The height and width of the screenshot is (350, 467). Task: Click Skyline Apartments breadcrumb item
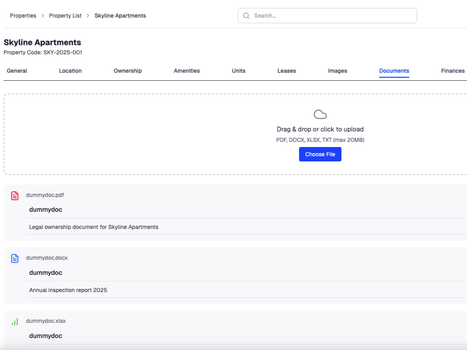click(x=120, y=15)
